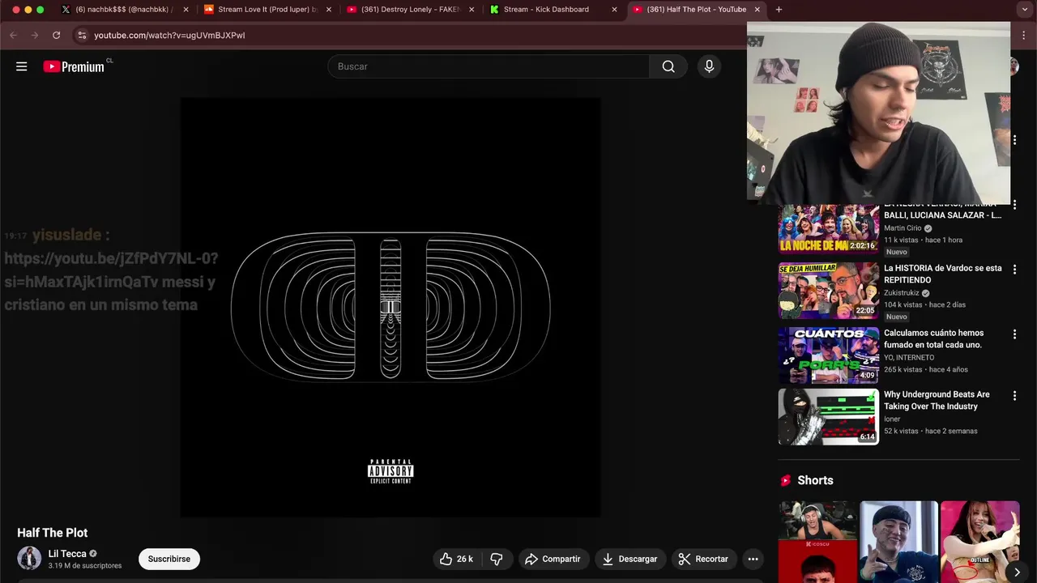The width and height of the screenshot is (1037, 583).
Task: Close the nachbk$$$ X tab
Action: [186, 10]
